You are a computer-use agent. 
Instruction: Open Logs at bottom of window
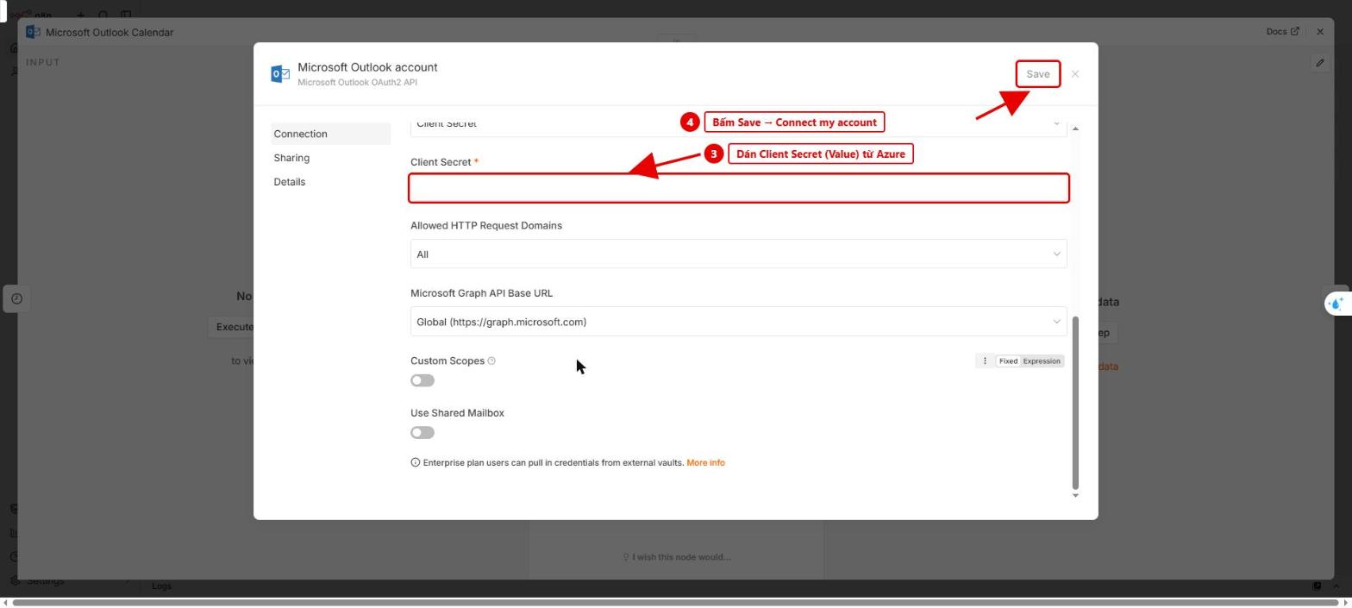coord(161,586)
